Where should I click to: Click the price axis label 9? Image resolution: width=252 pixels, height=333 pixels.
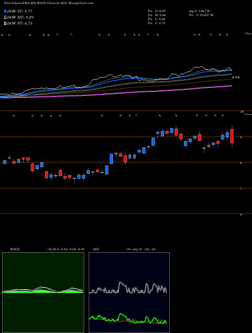click(x=241, y=138)
